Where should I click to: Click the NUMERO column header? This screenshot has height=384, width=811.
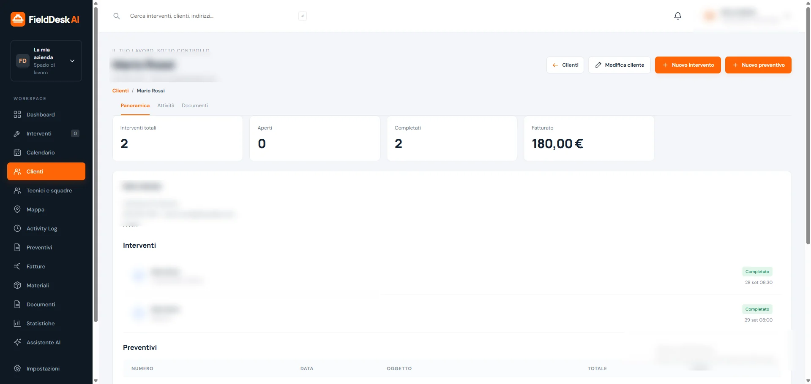pyautogui.click(x=142, y=368)
